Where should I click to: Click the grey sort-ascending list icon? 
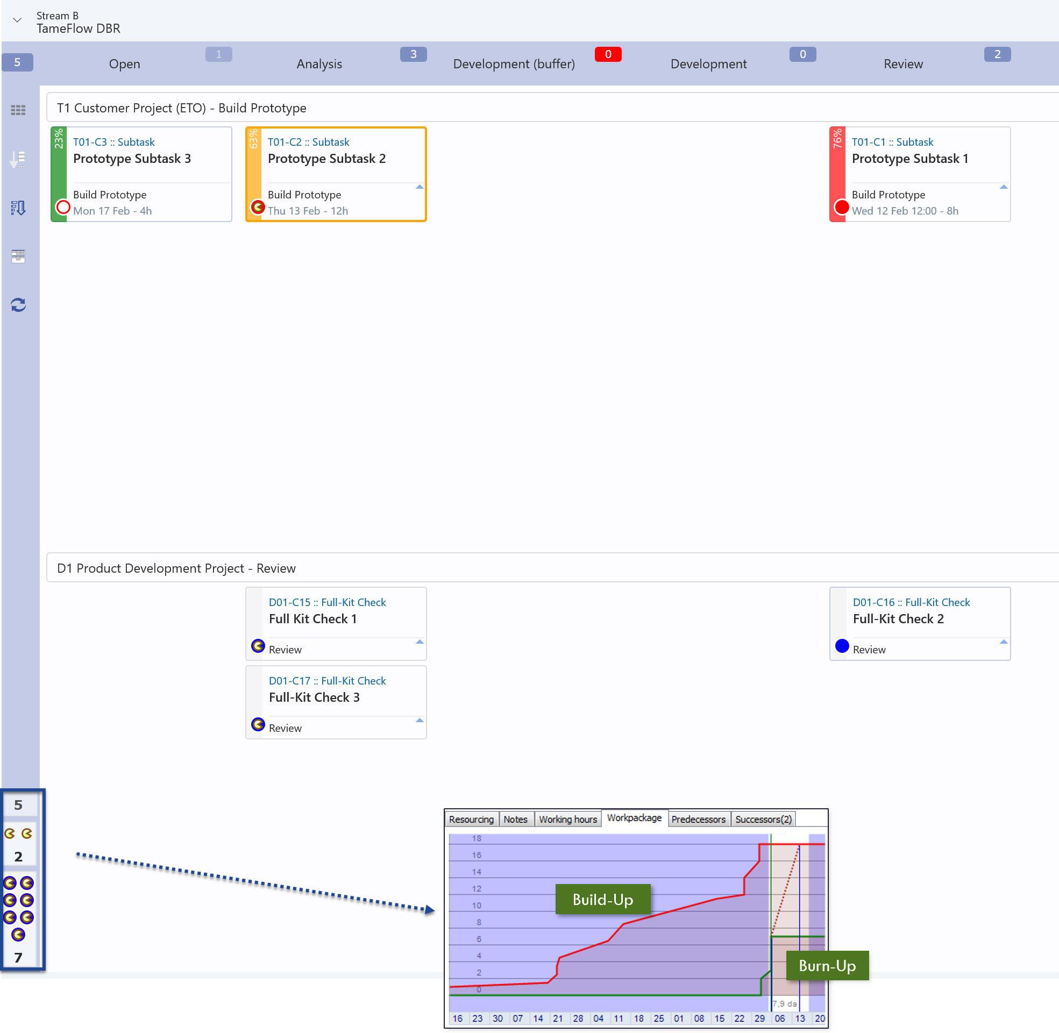[x=18, y=159]
